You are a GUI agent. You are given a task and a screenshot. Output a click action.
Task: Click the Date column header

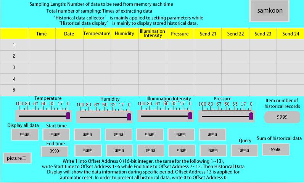click(69, 34)
